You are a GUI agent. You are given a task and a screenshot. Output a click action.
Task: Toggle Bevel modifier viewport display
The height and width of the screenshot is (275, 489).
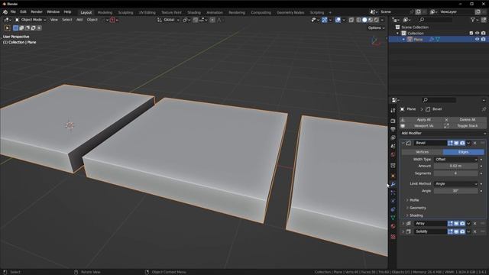click(456, 143)
